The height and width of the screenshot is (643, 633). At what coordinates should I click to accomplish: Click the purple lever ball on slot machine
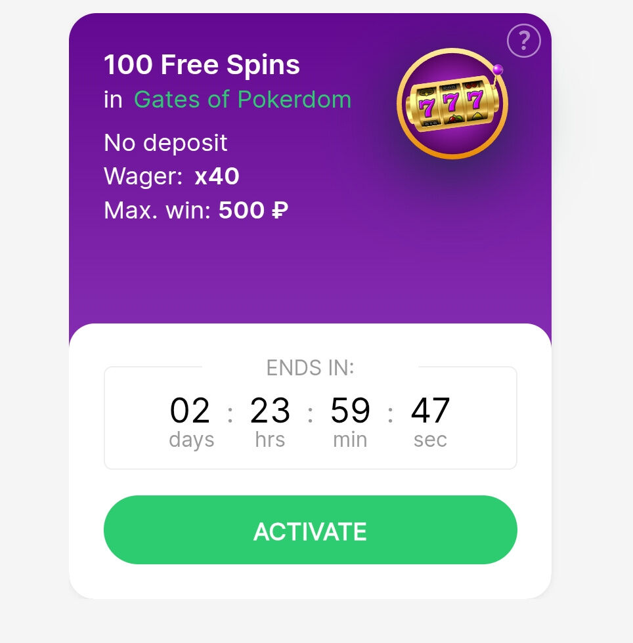498,70
